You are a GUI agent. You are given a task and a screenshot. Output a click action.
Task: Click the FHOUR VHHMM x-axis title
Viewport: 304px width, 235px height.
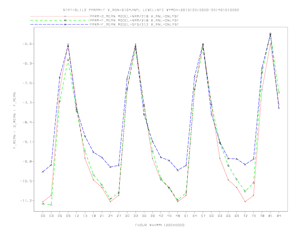click(x=160, y=225)
